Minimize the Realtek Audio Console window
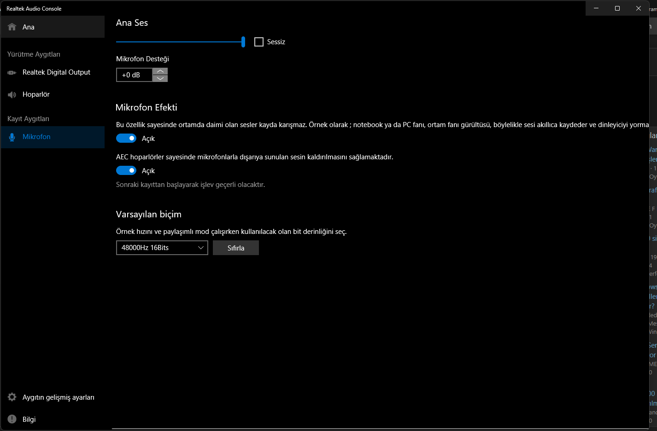Screen dimensions: 657x431 coord(596,8)
